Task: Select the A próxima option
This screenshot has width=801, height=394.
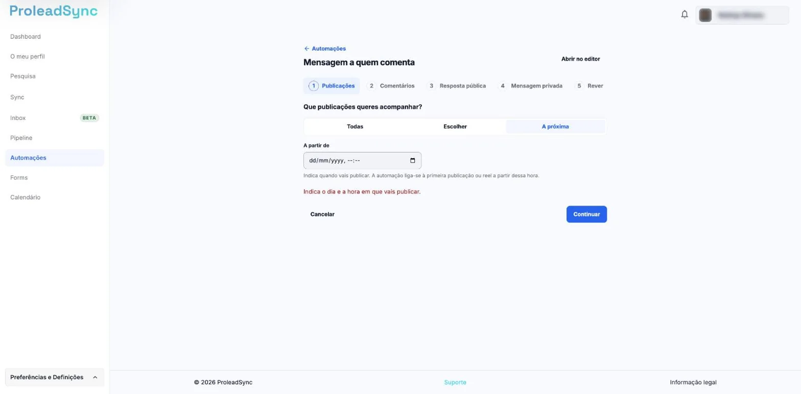Action: pos(555,127)
